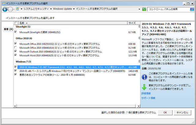196x125 pixels.
Task: Navigate to Windows Update breadcrumb
Action: coord(62,9)
